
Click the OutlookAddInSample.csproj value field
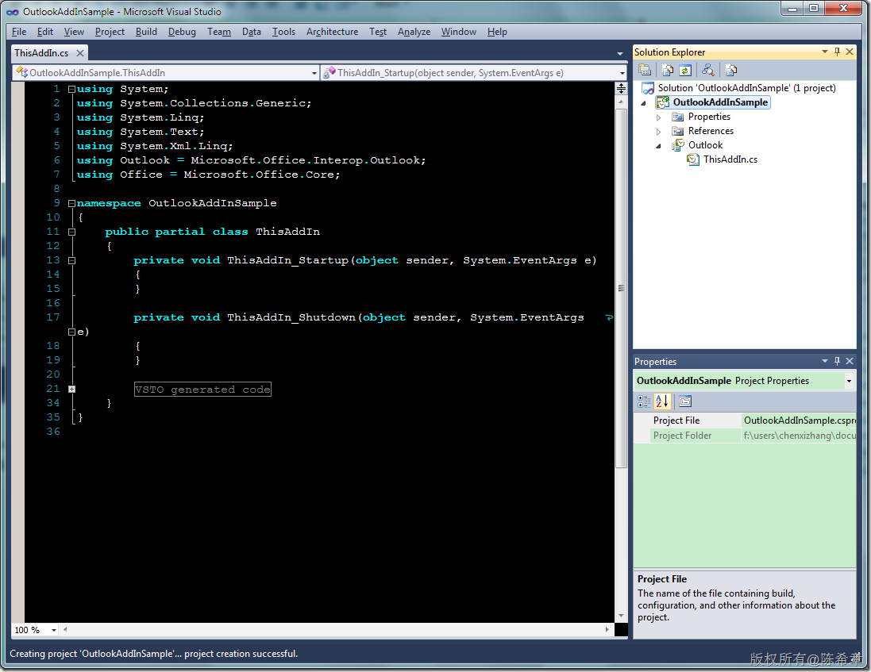(799, 420)
